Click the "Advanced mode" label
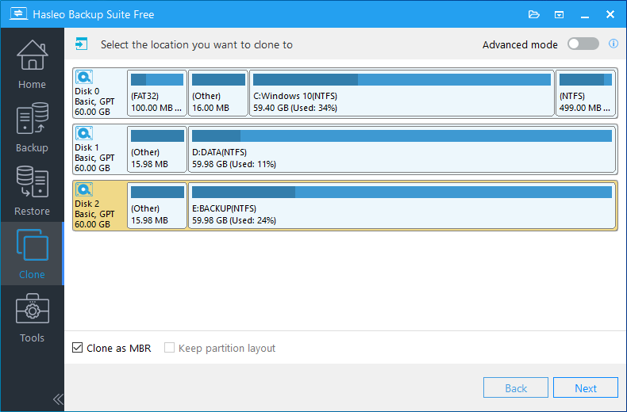This screenshot has width=627, height=412. click(x=520, y=44)
